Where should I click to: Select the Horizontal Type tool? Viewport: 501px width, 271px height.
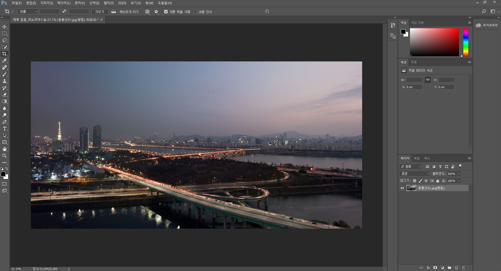coord(5,129)
